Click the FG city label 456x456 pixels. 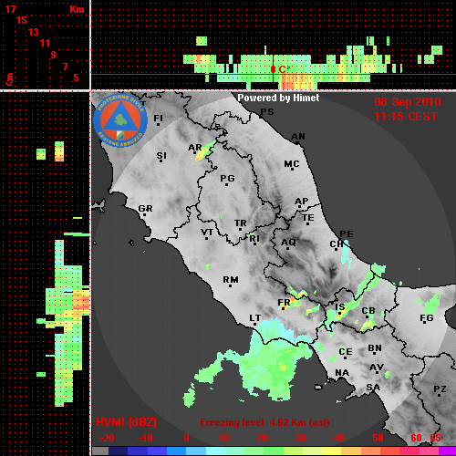pos(427,318)
